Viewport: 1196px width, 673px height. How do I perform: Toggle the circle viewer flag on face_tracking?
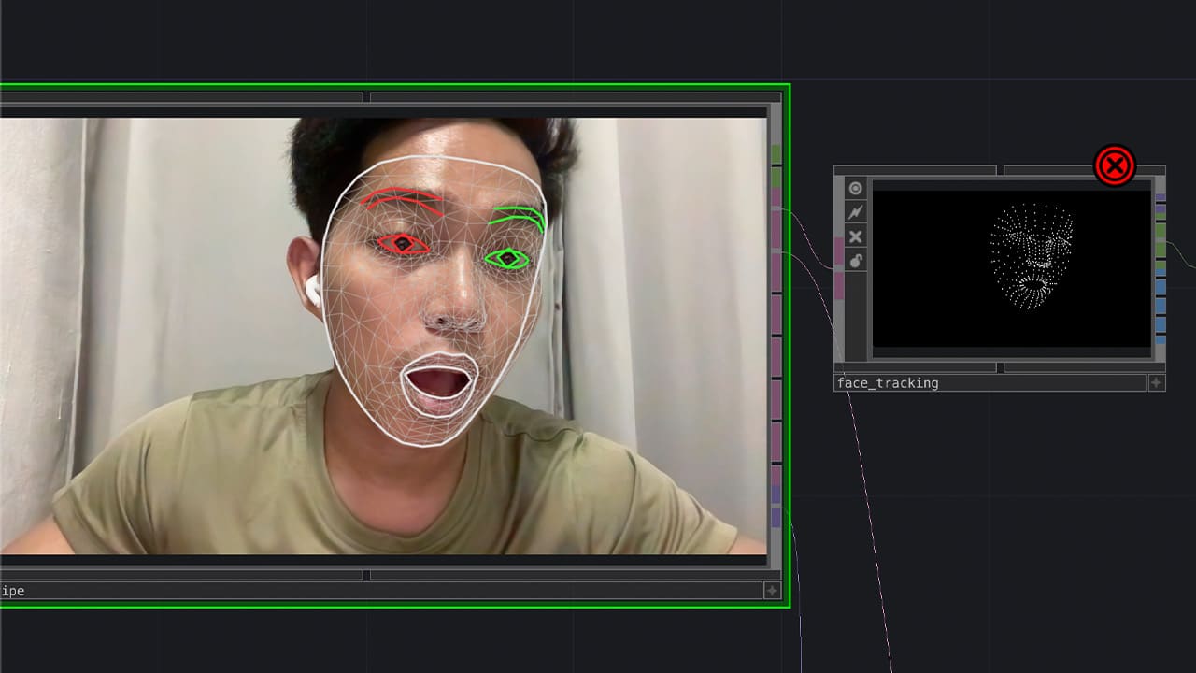click(x=855, y=189)
